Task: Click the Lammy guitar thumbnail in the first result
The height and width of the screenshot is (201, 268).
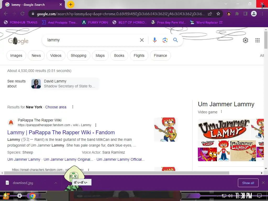Action: point(166,130)
